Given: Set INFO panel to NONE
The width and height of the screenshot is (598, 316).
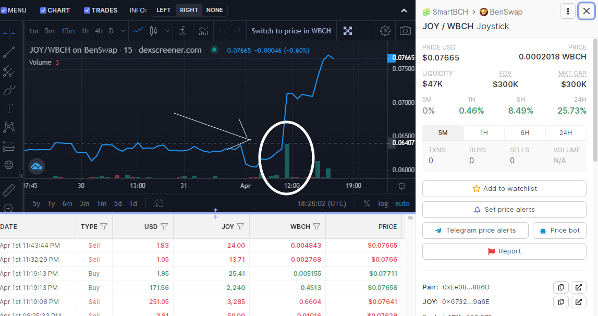Looking at the screenshot, I should coord(214,10).
